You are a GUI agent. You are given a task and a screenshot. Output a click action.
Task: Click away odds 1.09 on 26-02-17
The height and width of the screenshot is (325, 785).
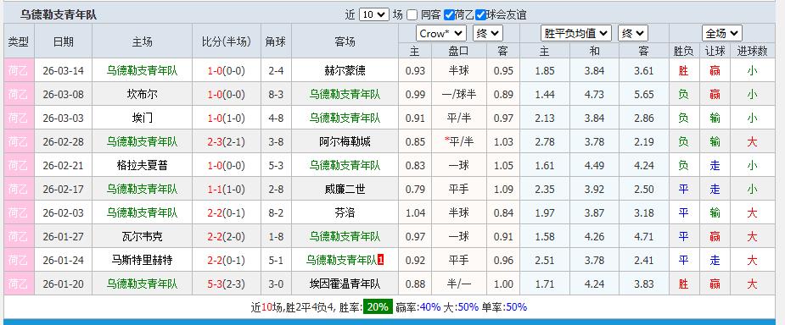tap(503, 190)
